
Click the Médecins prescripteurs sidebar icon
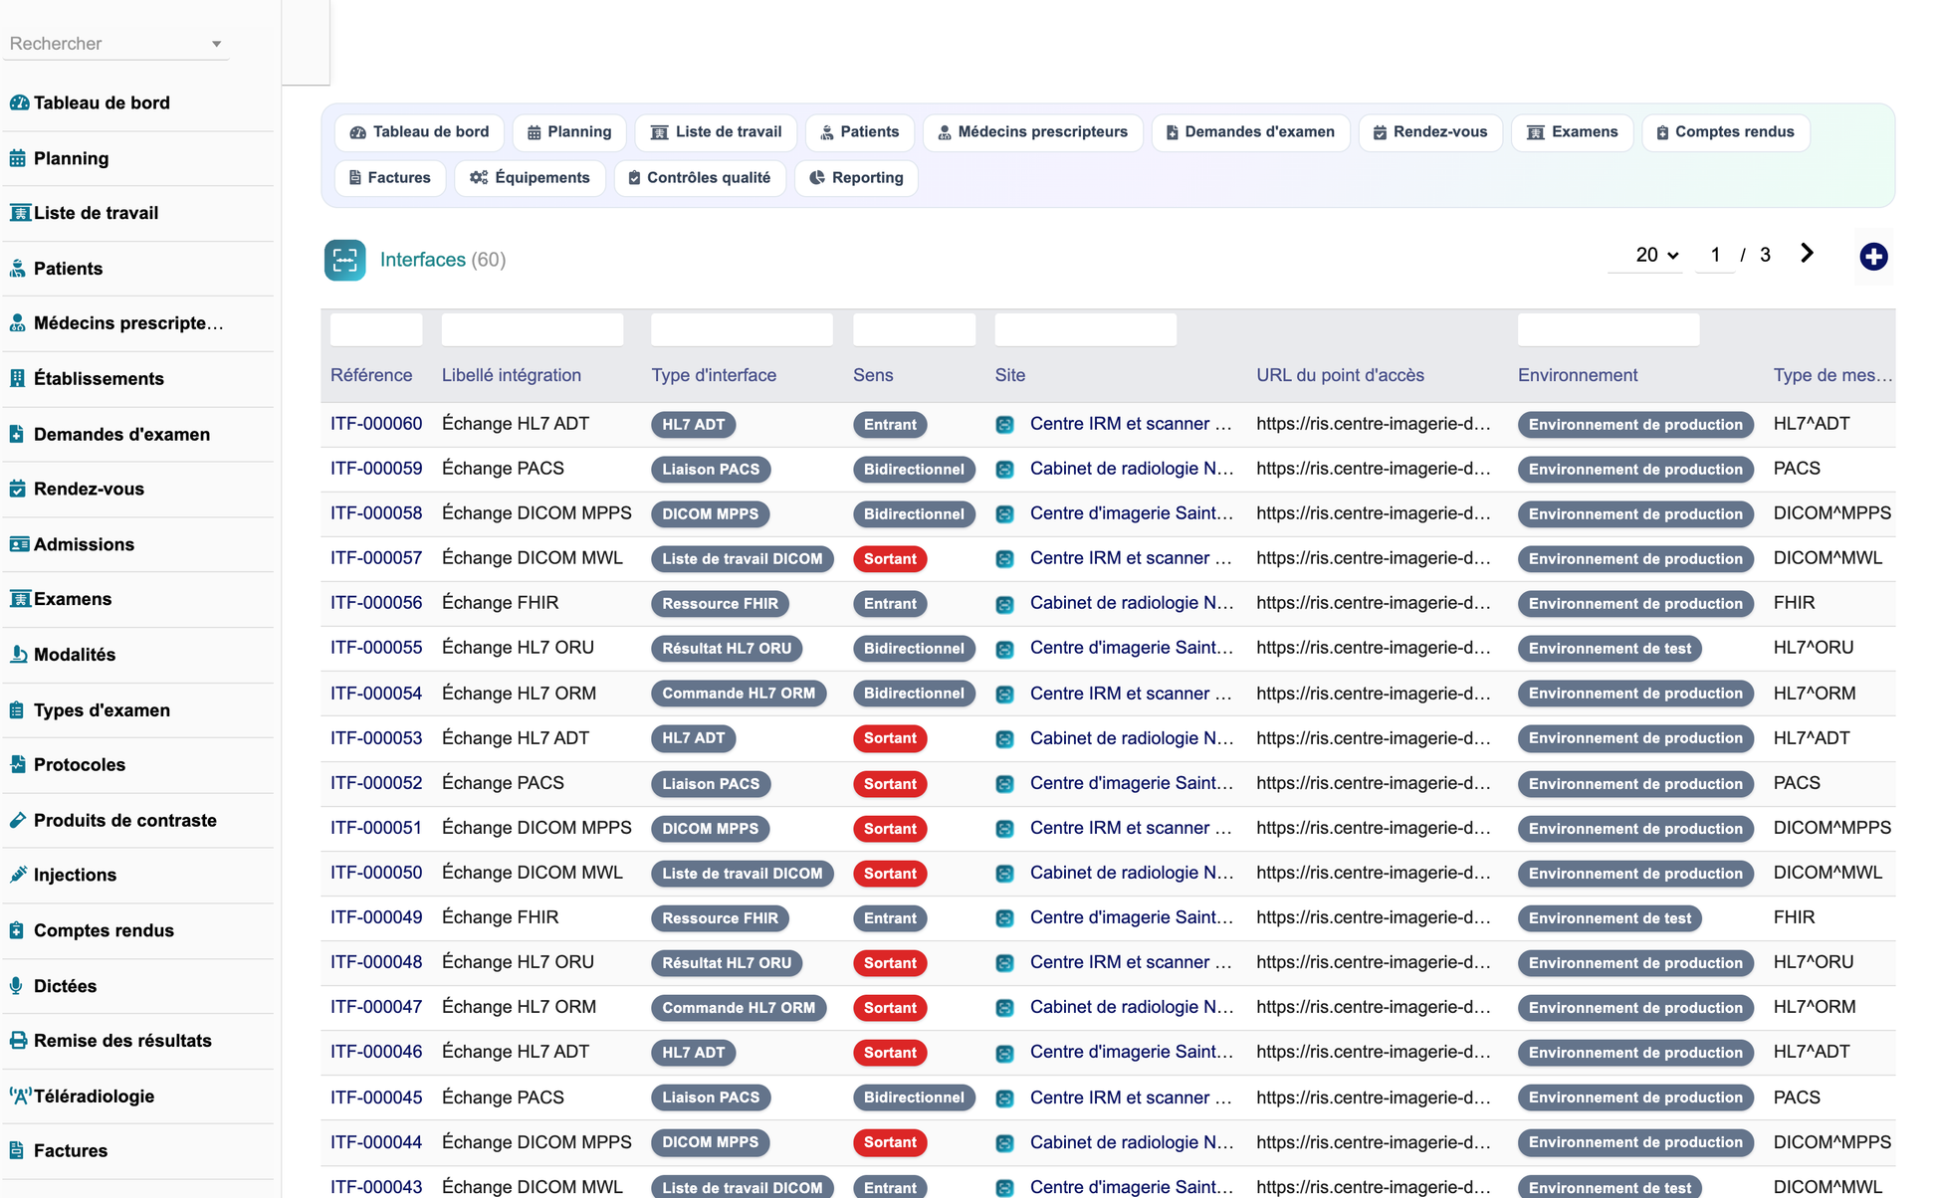click(18, 323)
